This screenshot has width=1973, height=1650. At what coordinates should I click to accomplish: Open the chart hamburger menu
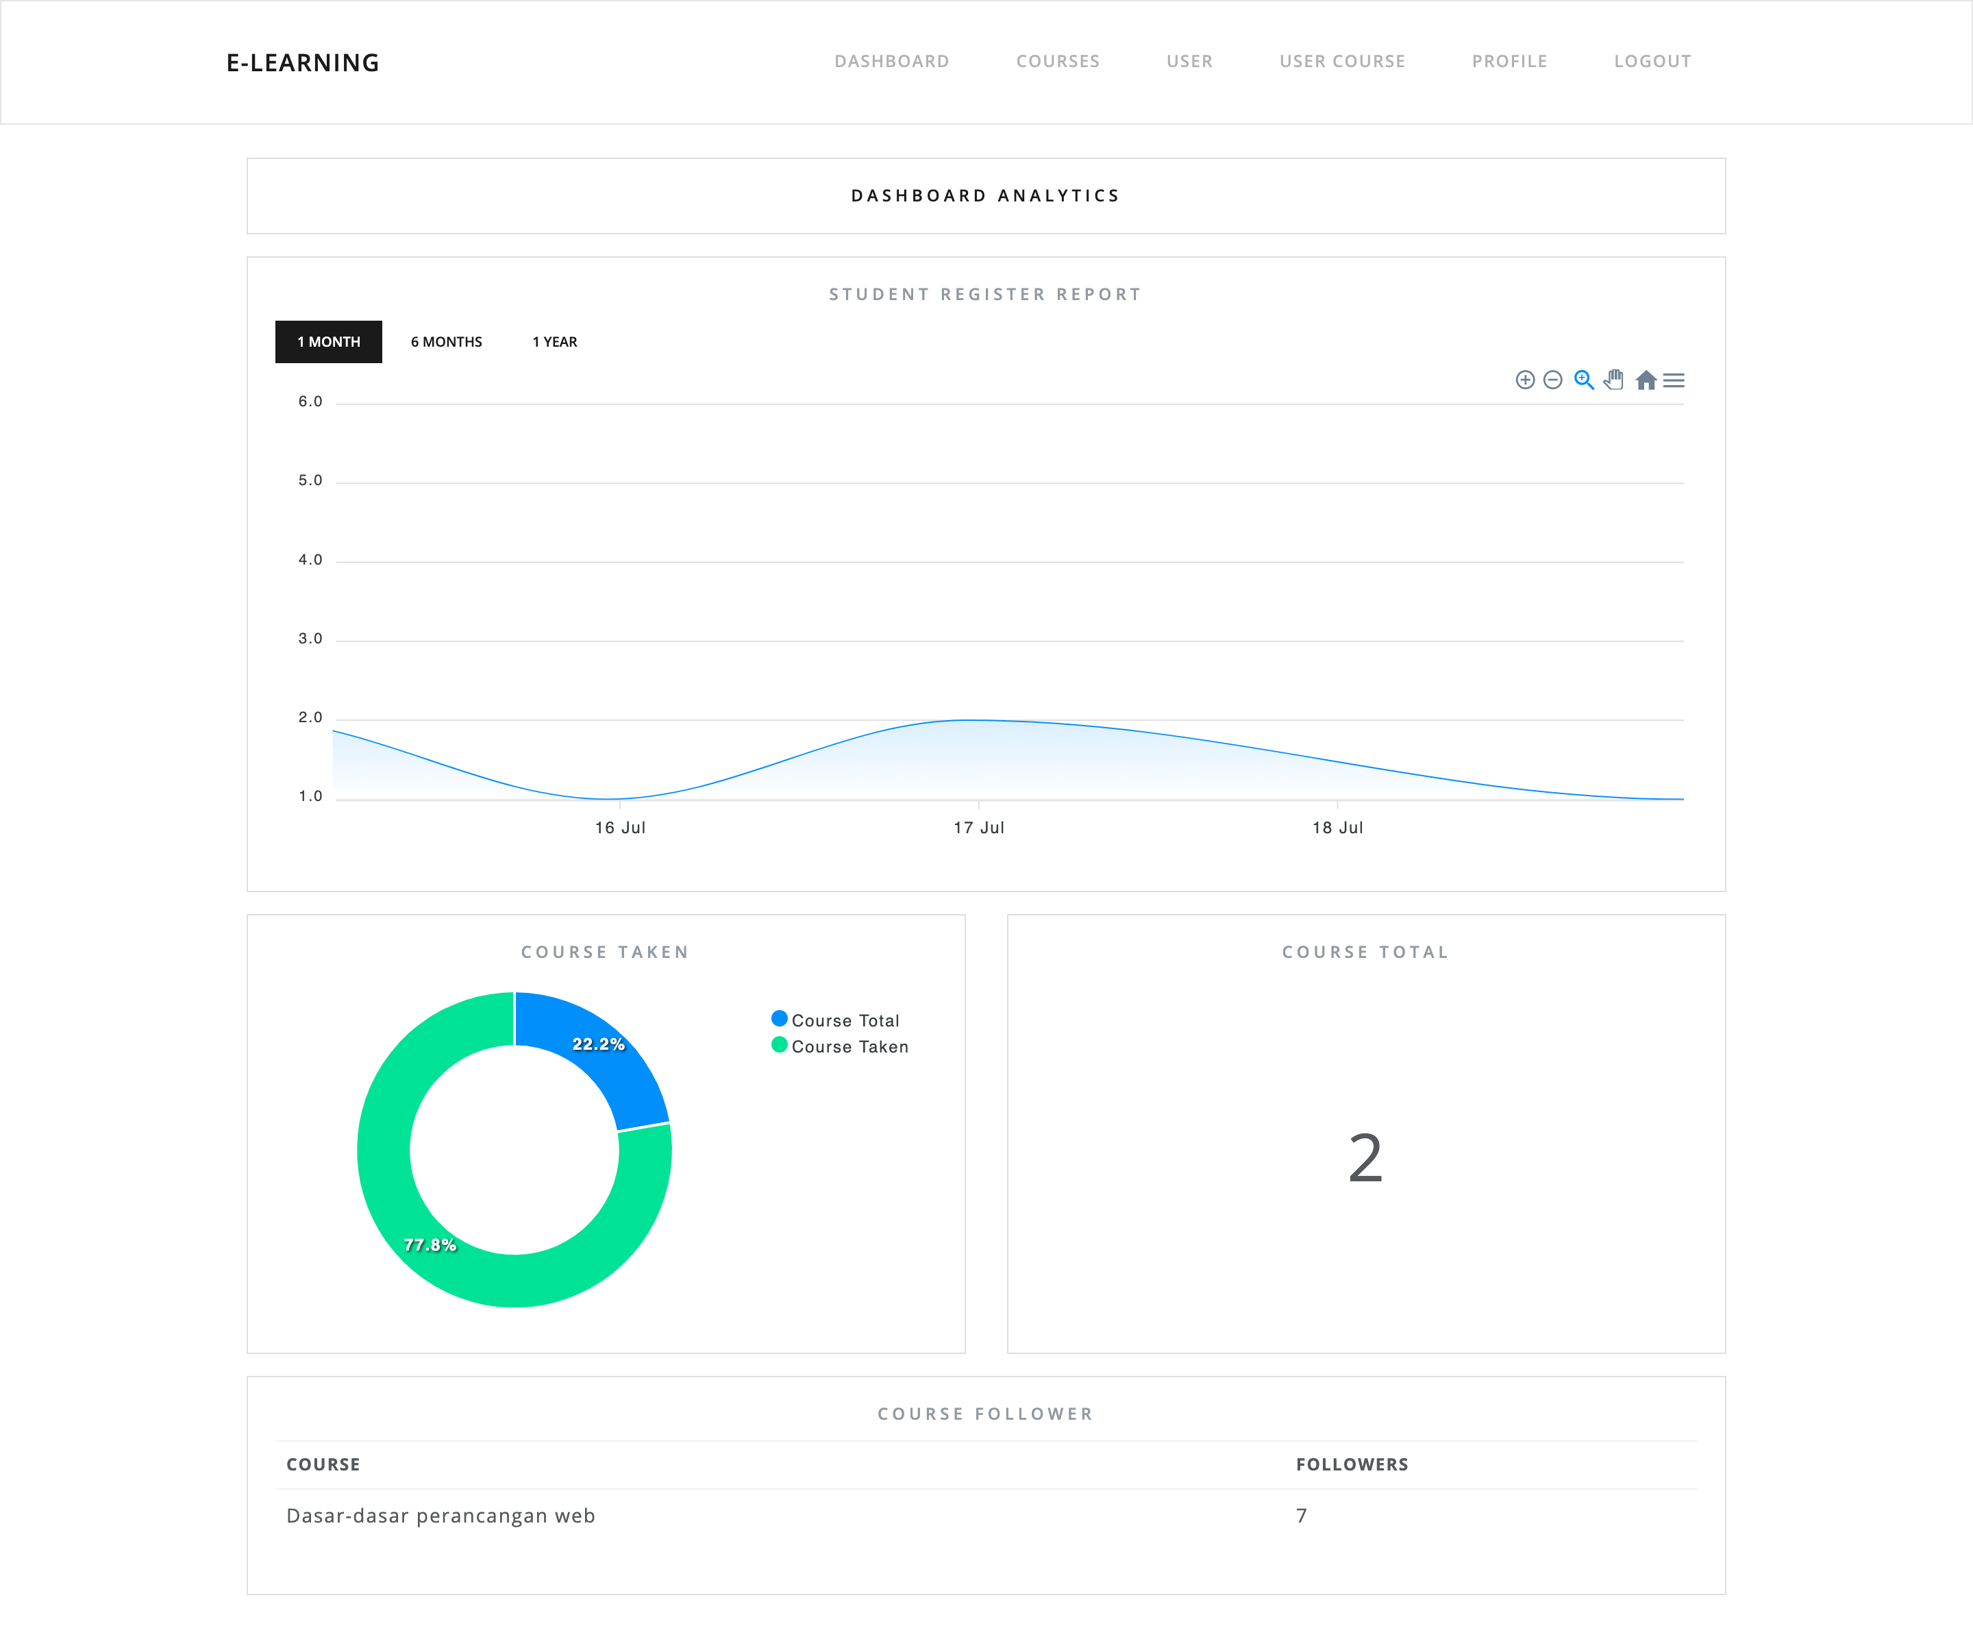tap(1674, 380)
